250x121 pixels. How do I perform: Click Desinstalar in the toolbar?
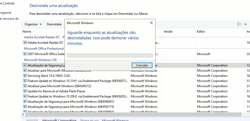click(54, 24)
